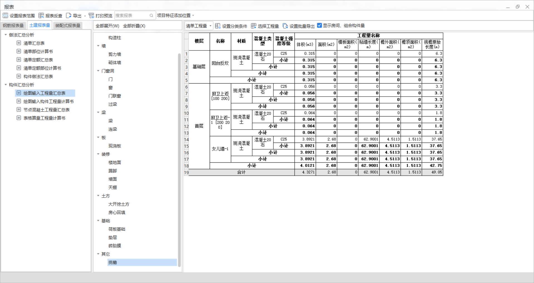
Task: Collapse the 板 category
Action: click(x=98, y=137)
